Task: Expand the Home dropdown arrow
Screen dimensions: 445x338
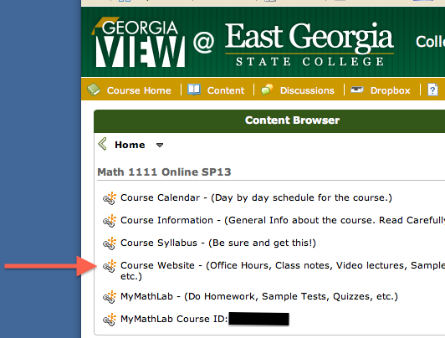Action: click(x=160, y=146)
